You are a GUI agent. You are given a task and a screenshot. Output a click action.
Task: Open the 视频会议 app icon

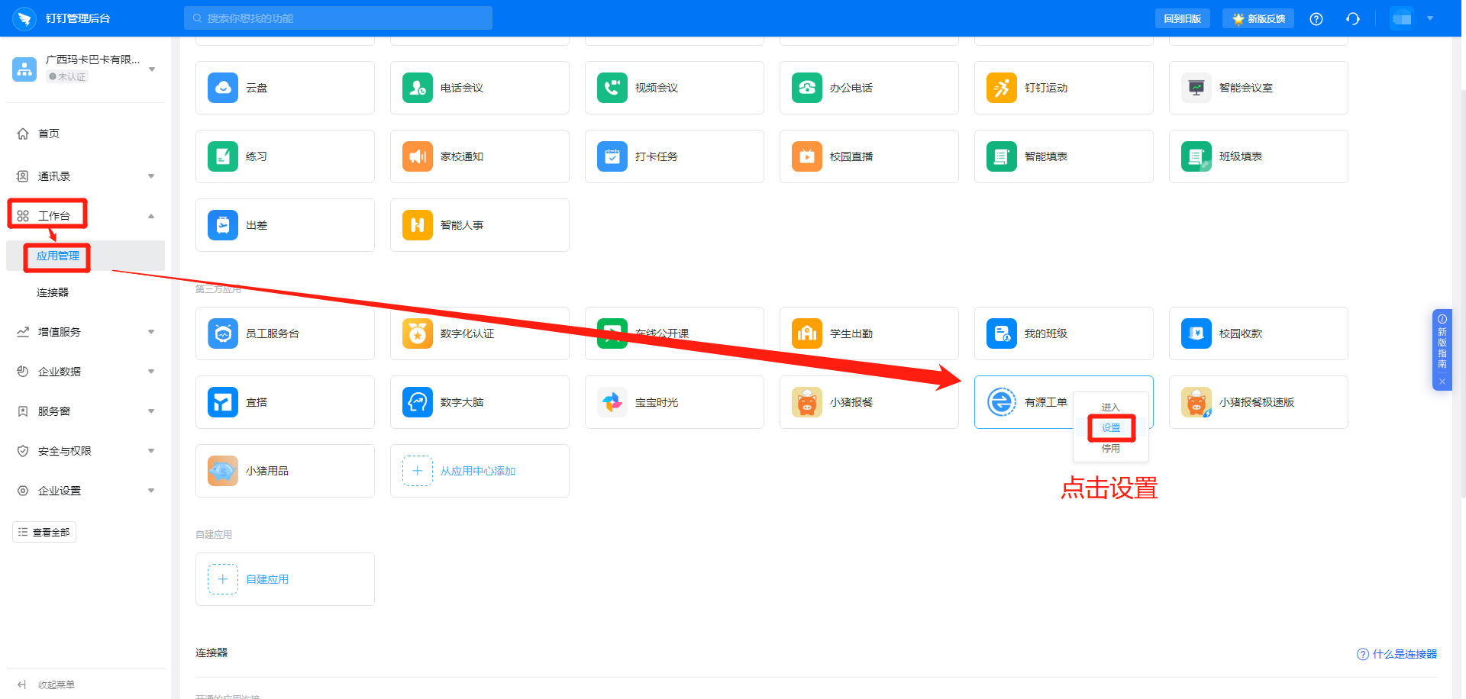click(x=612, y=88)
